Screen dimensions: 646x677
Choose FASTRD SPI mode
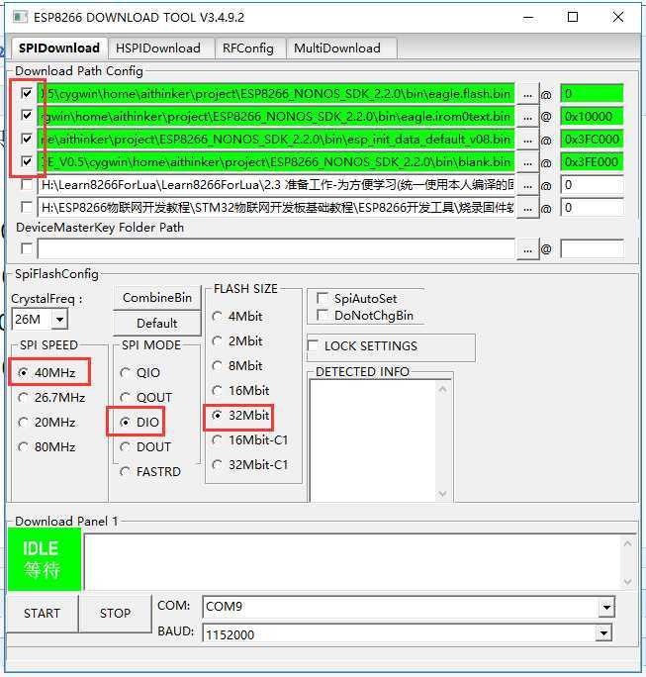point(150,471)
